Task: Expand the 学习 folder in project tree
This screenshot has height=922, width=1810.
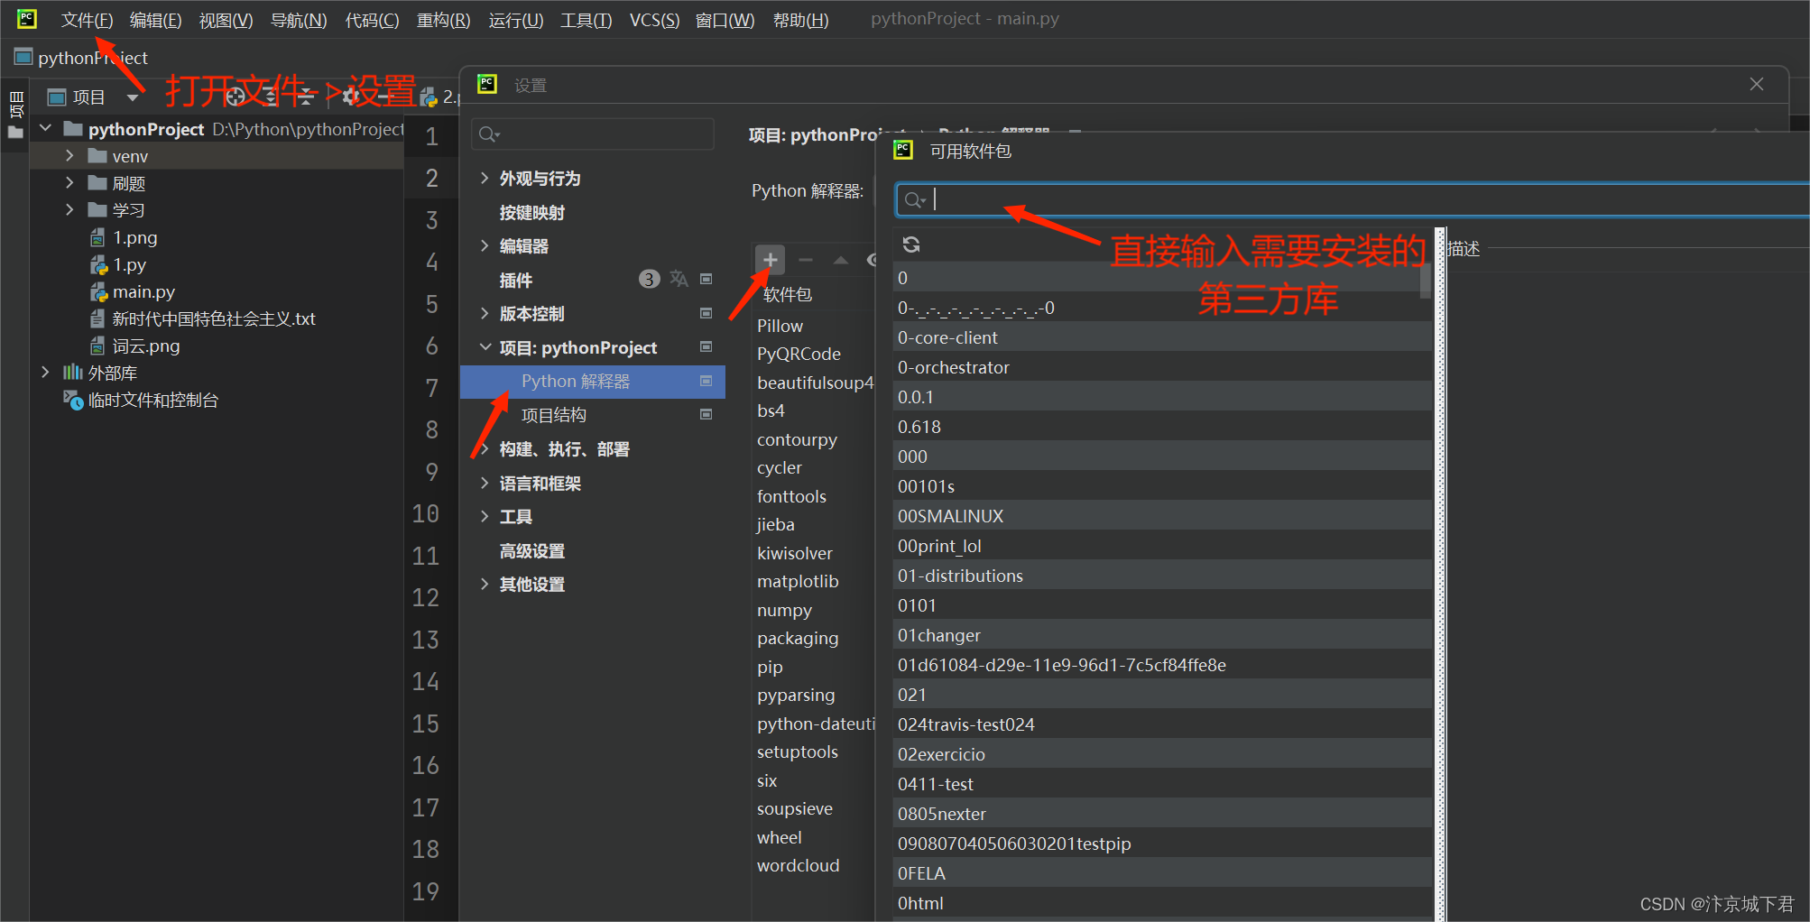Action: click(69, 210)
